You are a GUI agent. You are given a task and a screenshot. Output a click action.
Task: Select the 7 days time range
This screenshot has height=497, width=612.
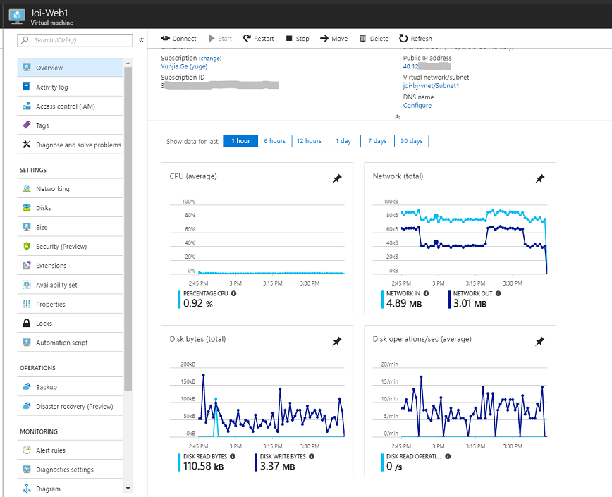[377, 141]
